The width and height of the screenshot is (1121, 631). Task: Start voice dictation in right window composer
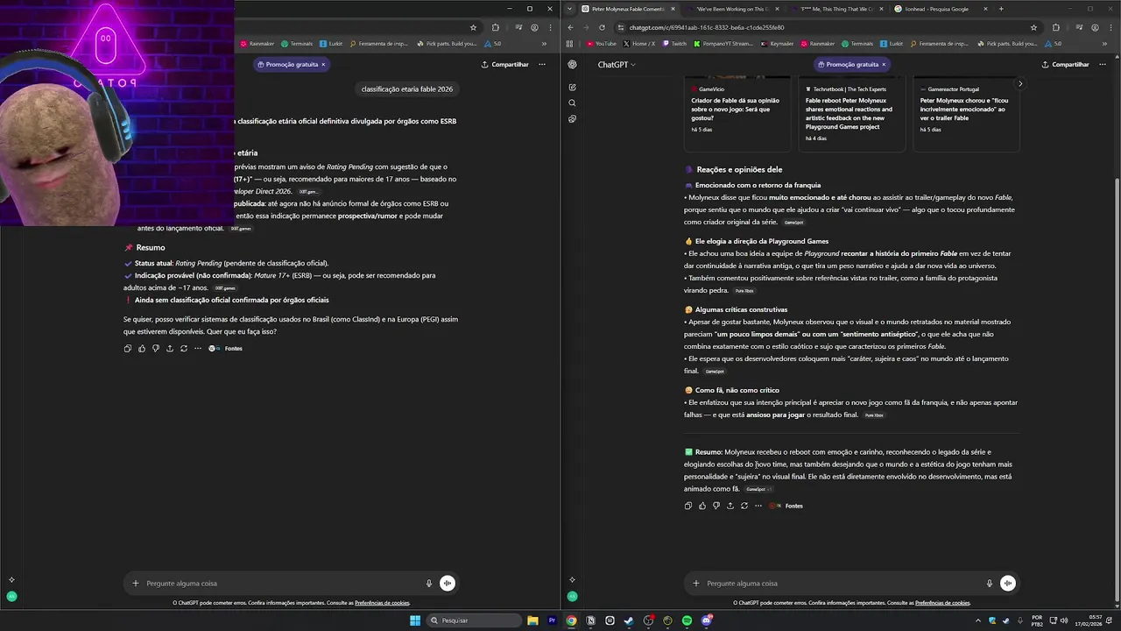click(990, 583)
